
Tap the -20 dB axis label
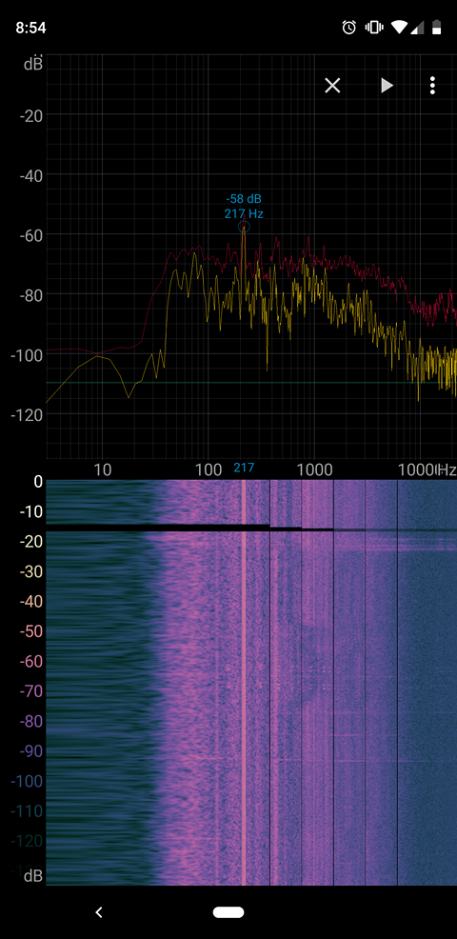click(x=30, y=115)
